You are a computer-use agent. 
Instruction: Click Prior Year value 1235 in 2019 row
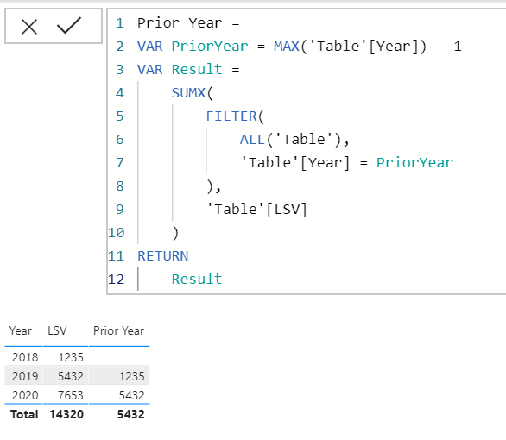[x=131, y=376]
